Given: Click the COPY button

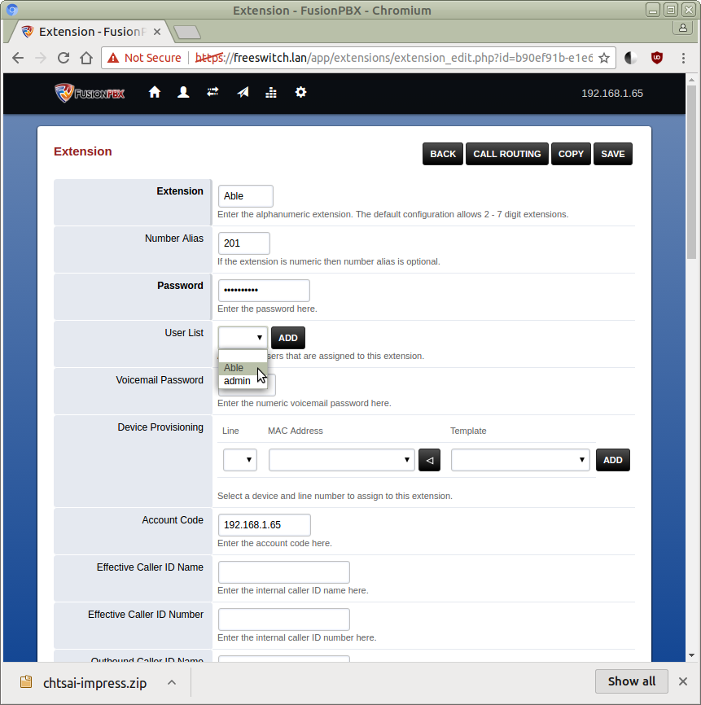Looking at the screenshot, I should [571, 154].
